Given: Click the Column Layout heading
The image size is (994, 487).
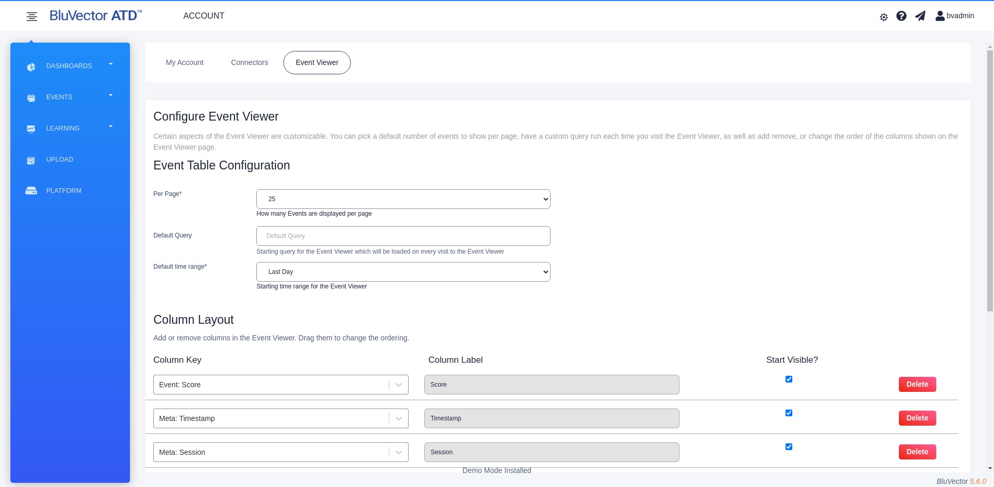Looking at the screenshot, I should point(193,320).
